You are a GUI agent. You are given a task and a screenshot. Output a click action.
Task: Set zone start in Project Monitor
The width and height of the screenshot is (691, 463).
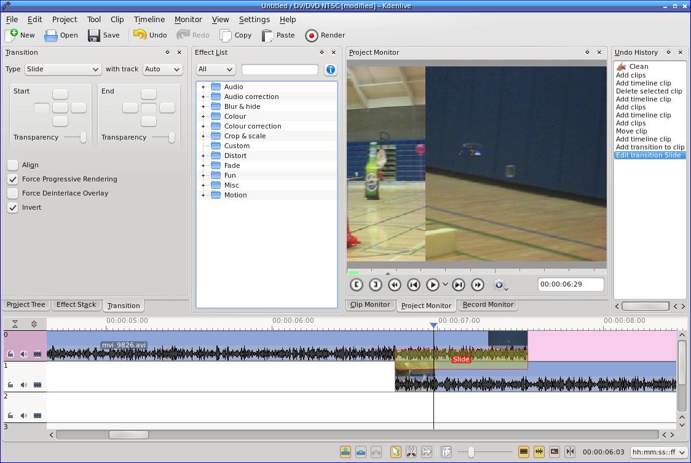point(356,285)
